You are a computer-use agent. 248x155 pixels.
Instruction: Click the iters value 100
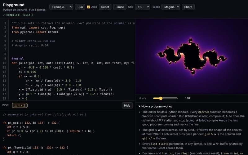point(188,98)
